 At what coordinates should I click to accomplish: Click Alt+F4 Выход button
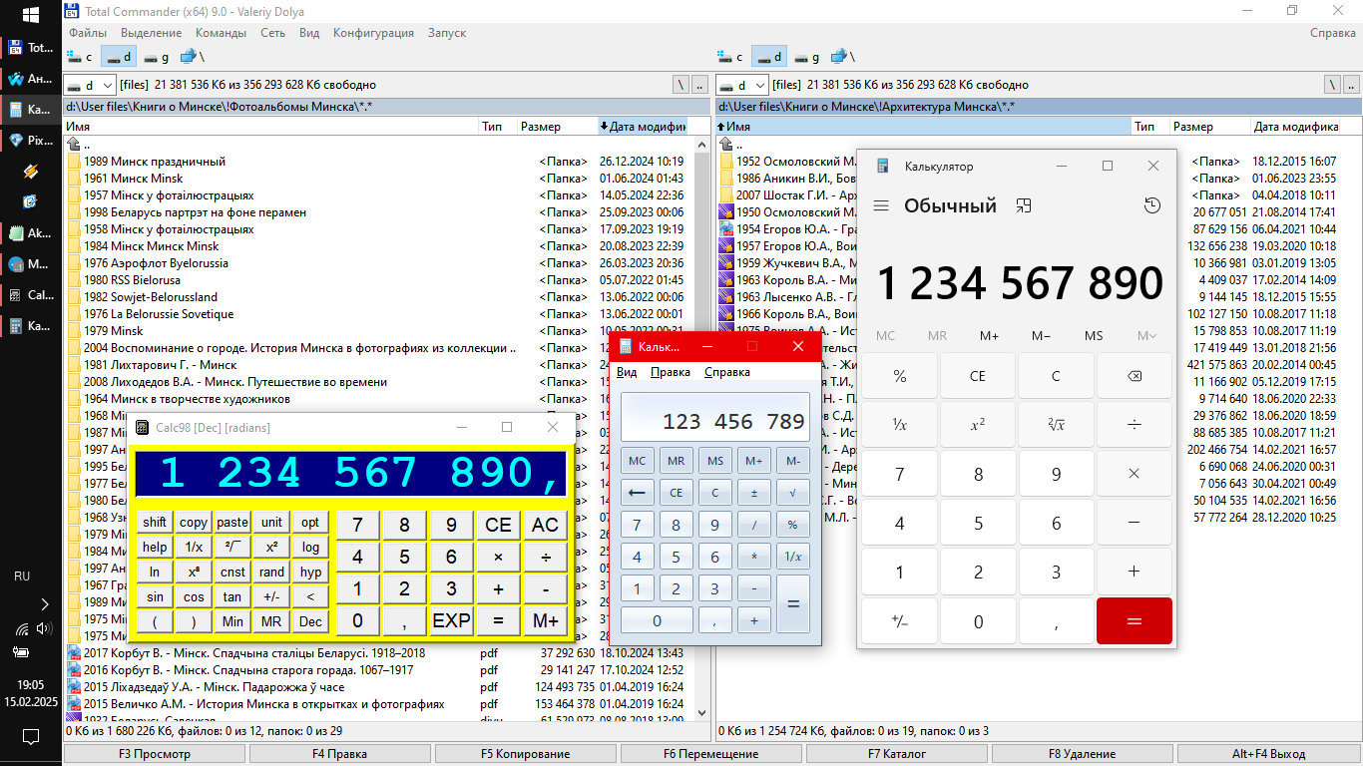click(1267, 754)
